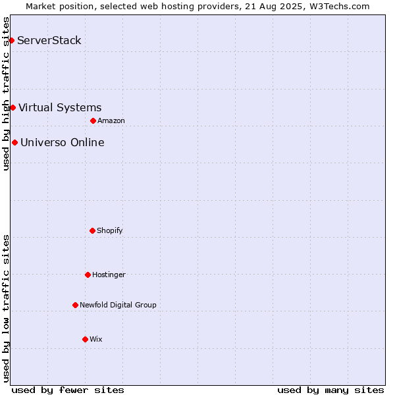Click the Virtual Systems red marker

pos(13,108)
